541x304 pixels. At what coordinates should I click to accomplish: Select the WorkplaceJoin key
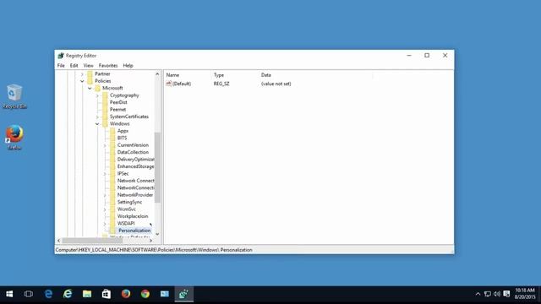point(133,216)
